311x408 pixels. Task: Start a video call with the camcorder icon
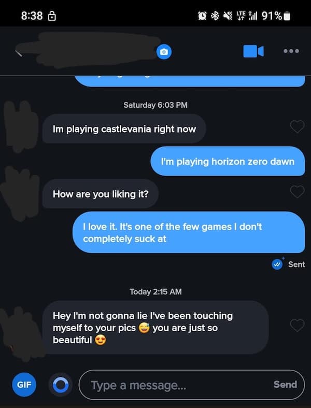[253, 51]
